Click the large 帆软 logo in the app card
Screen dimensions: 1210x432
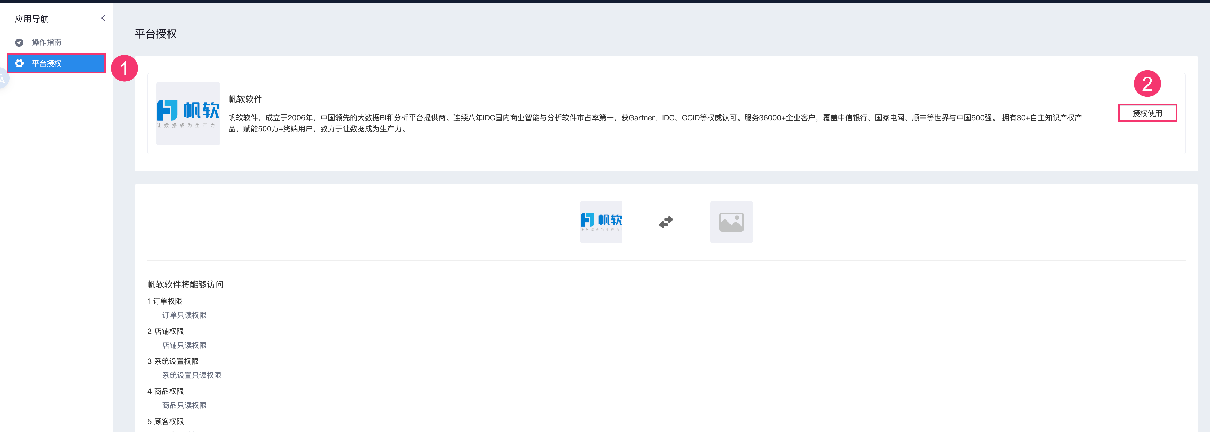(x=188, y=113)
